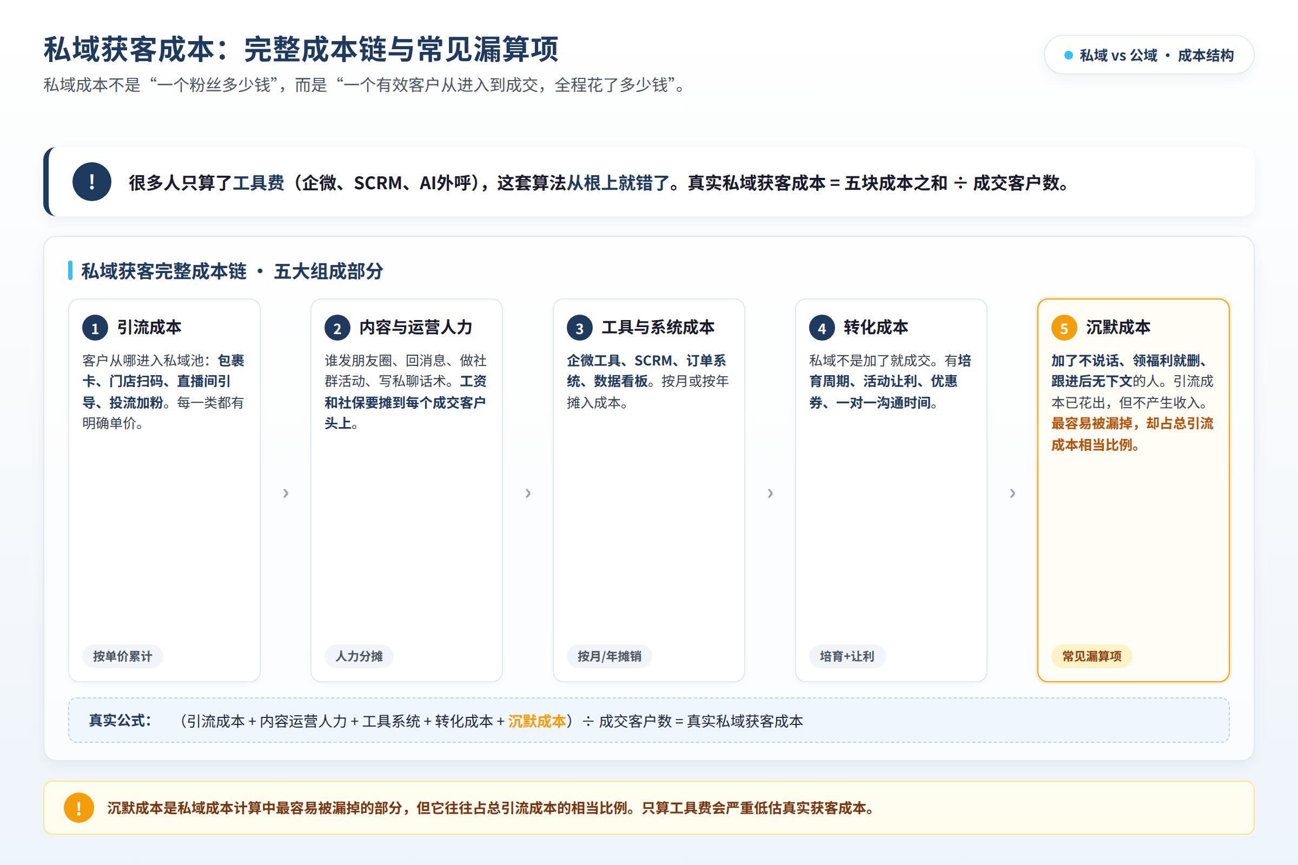Select the 常见漏算项 tag
Image resolution: width=1298 pixels, height=865 pixels.
click(1091, 656)
